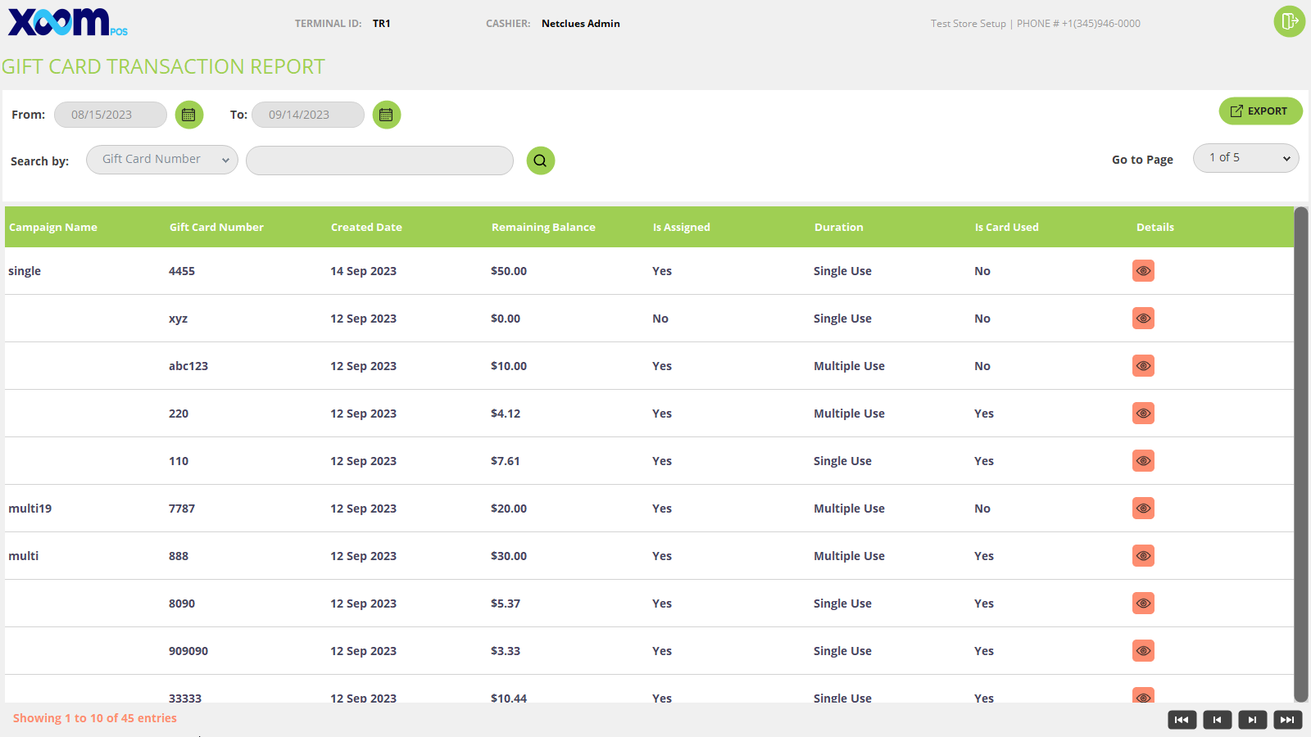The image size is (1311, 737).
Task: Expand the Gift Card Number search-by dropdown
Action: tap(161, 160)
